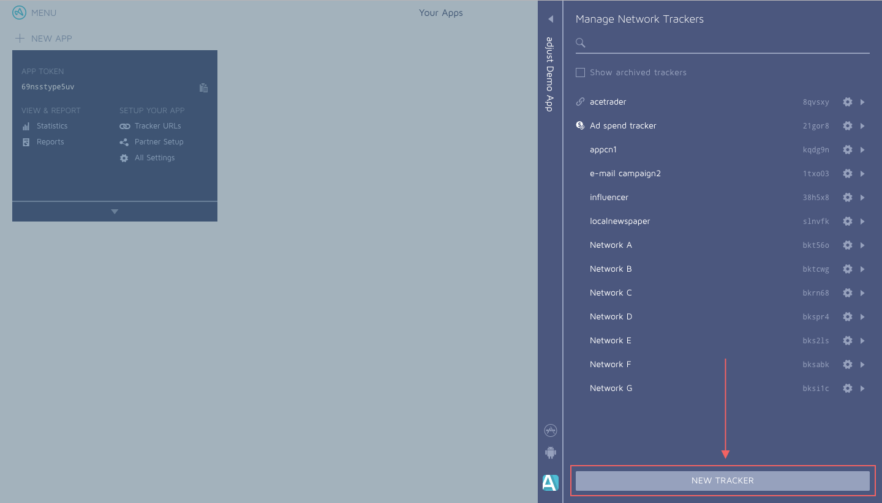Viewport: 882px width, 503px height.
Task: Click tracker token bkt56o
Action: 816,245
